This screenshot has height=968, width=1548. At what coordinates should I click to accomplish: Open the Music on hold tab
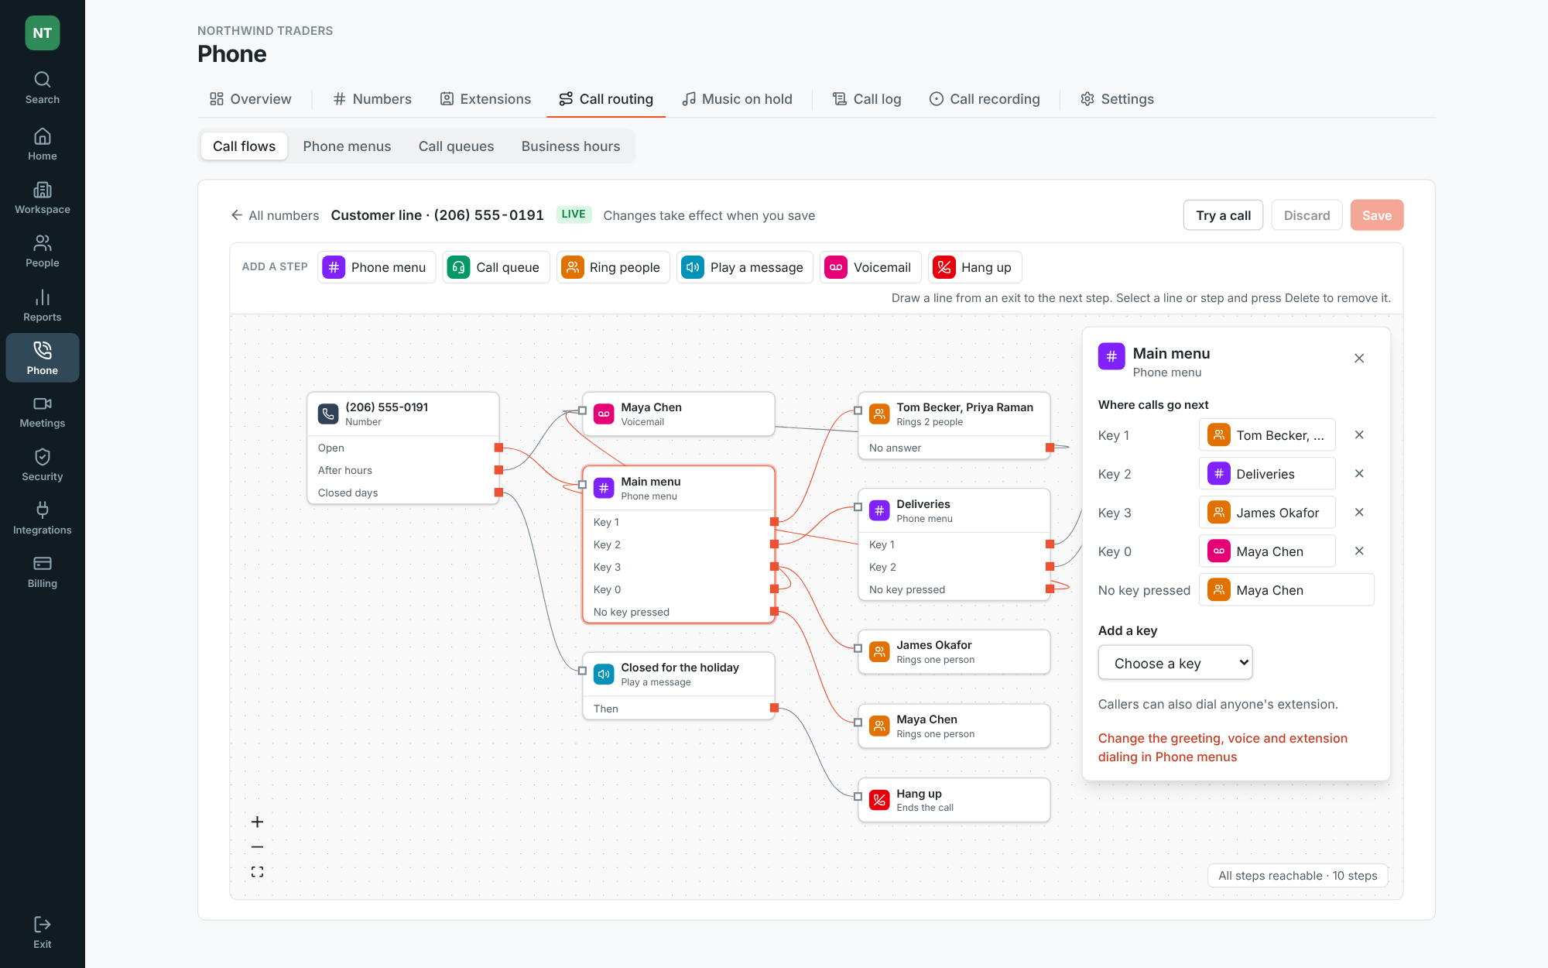738,99
